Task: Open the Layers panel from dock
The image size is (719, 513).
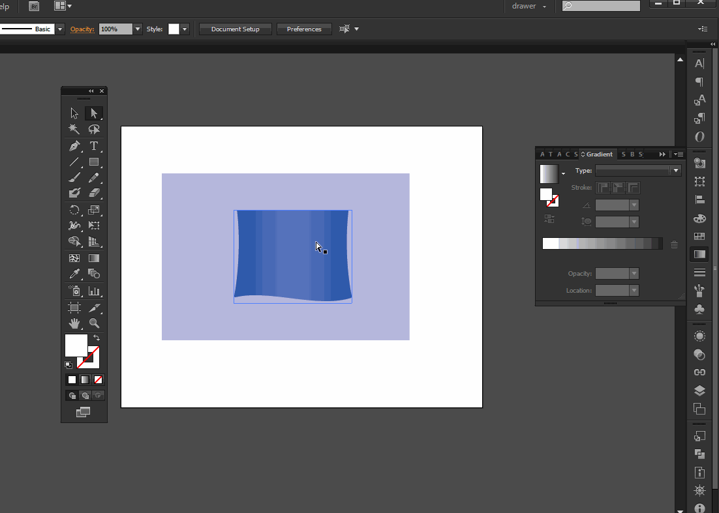Action: 699,391
